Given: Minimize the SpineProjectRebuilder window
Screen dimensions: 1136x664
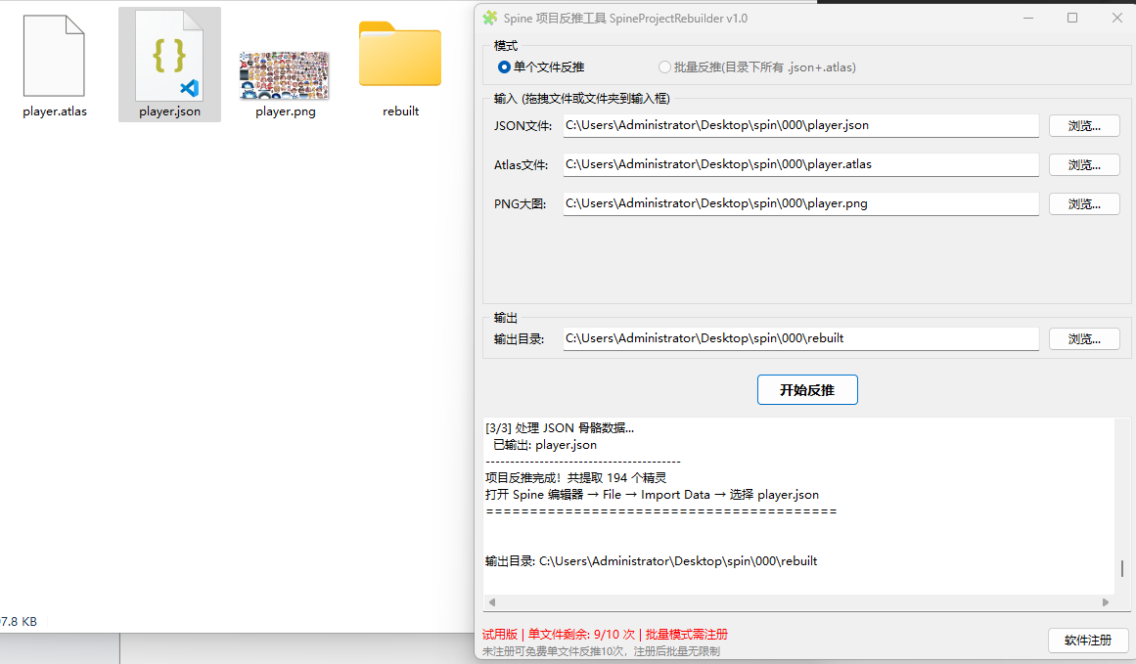Looking at the screenshot, I should click(1028, 19).
